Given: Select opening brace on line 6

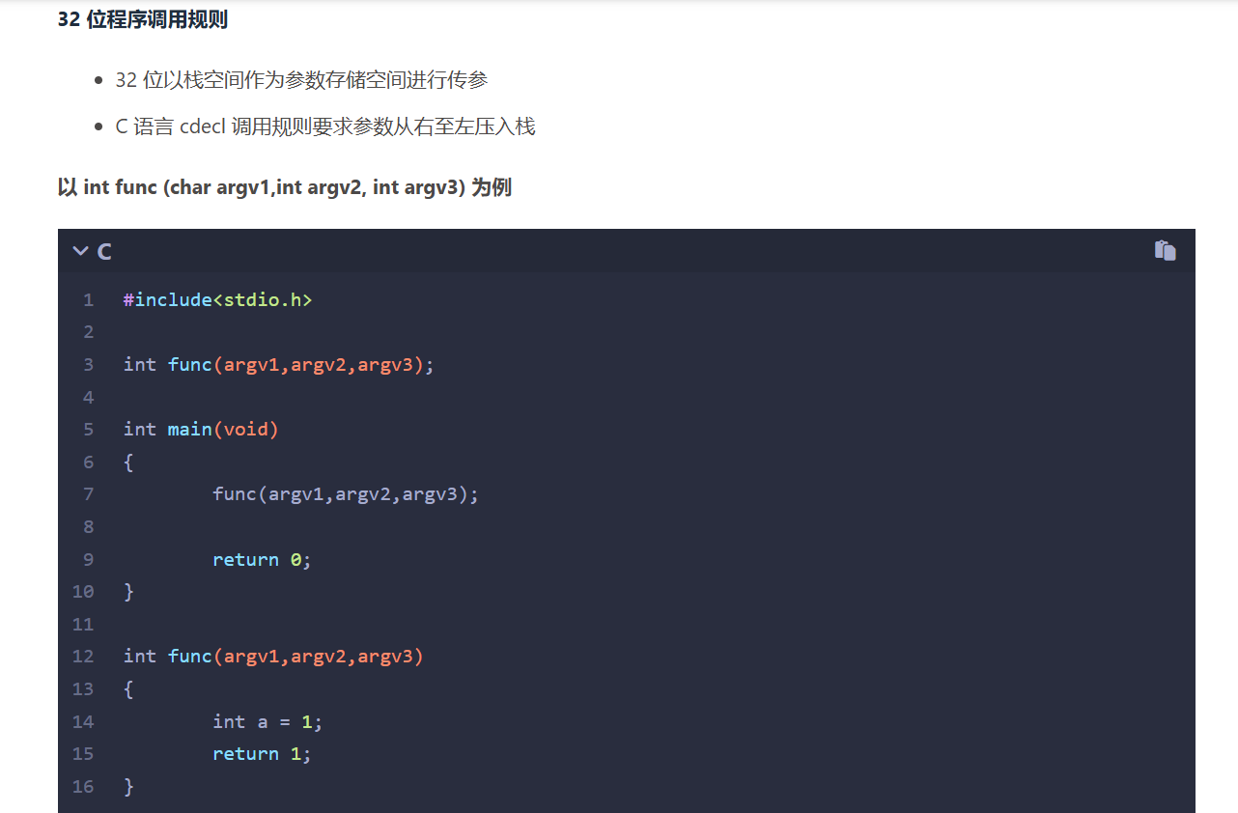Looking at the screenshot, I should coord(128,462).
